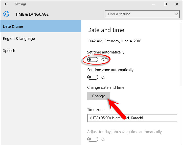Toggle daylight saving time adjustment switch
The height and width of the screenshot is (146, 183).
click(x=93, y=139)
